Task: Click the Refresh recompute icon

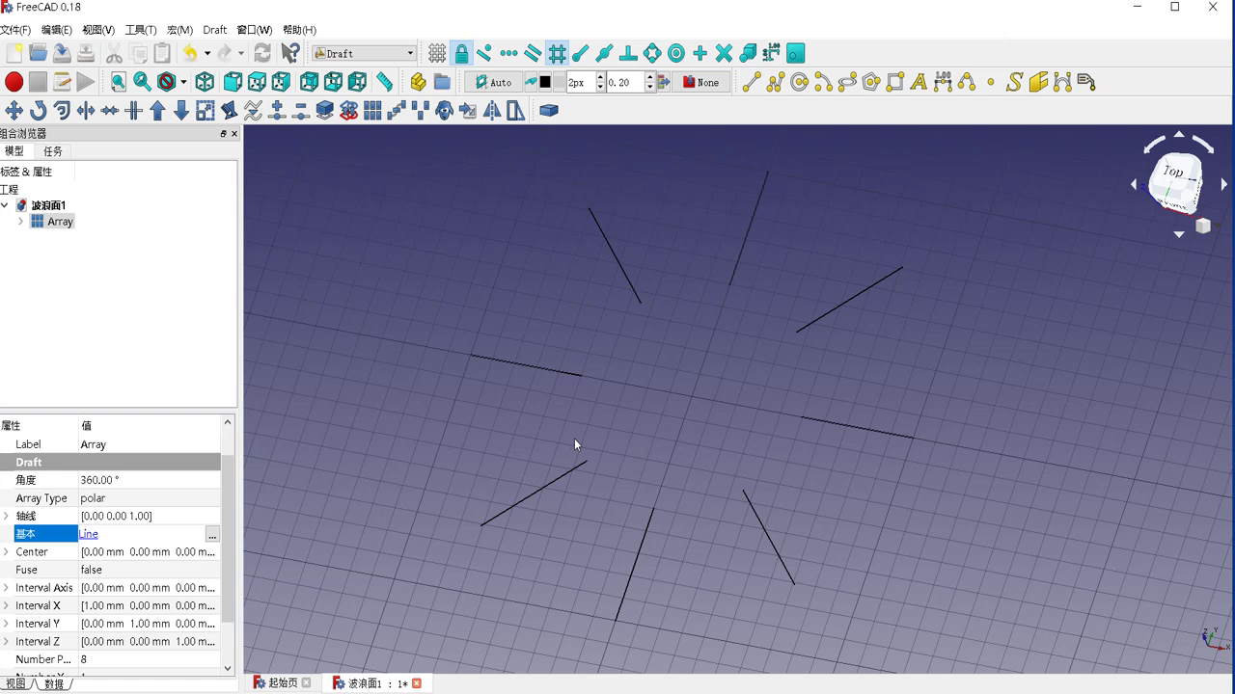Action: click(262, 53)
